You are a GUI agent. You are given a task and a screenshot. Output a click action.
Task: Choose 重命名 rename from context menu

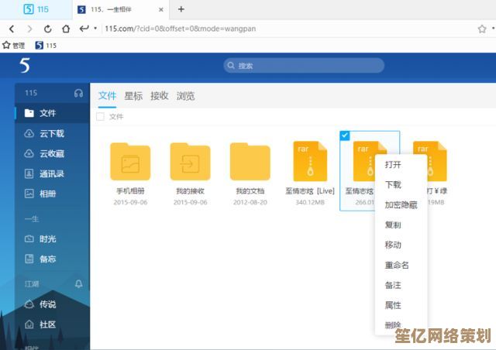tap(396, 265)
